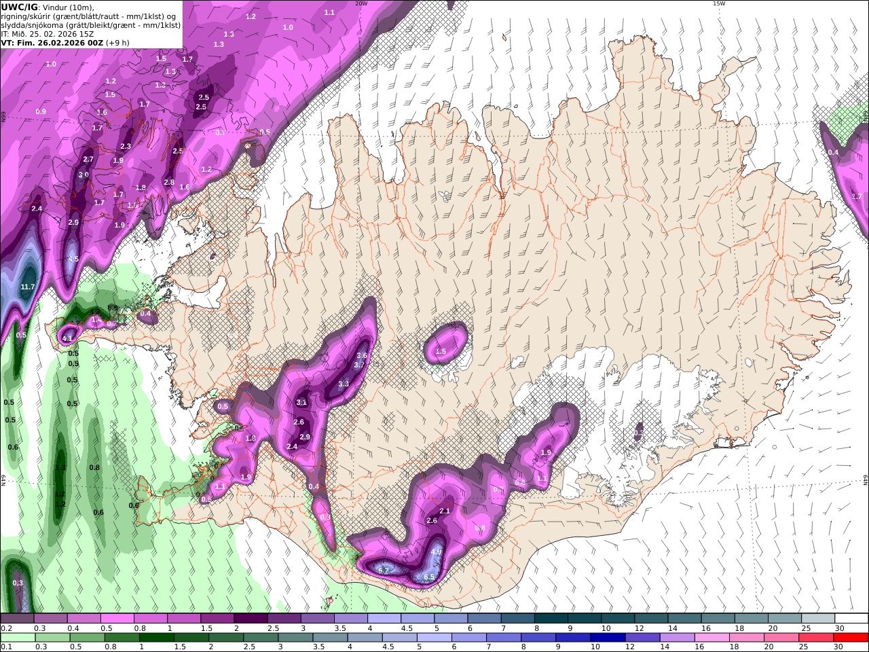Click the '15W' longitude label at the top edge

click(719, 3)
